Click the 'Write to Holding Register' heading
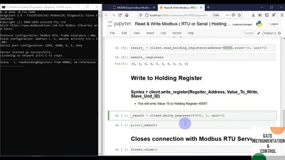Viewport: 285px width, 160px height. [166, 78]
